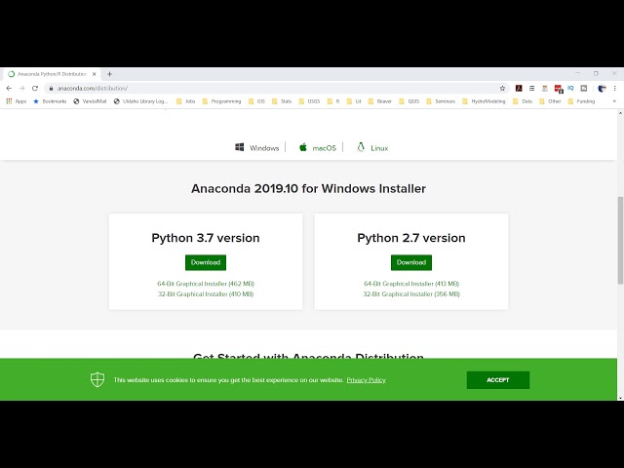View site info via lock icon
This screenshot has width=624, height=468.
(x=51, y=89)
